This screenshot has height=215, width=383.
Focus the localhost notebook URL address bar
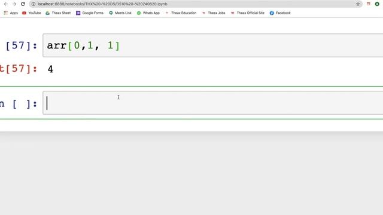[x=196, y=4]
